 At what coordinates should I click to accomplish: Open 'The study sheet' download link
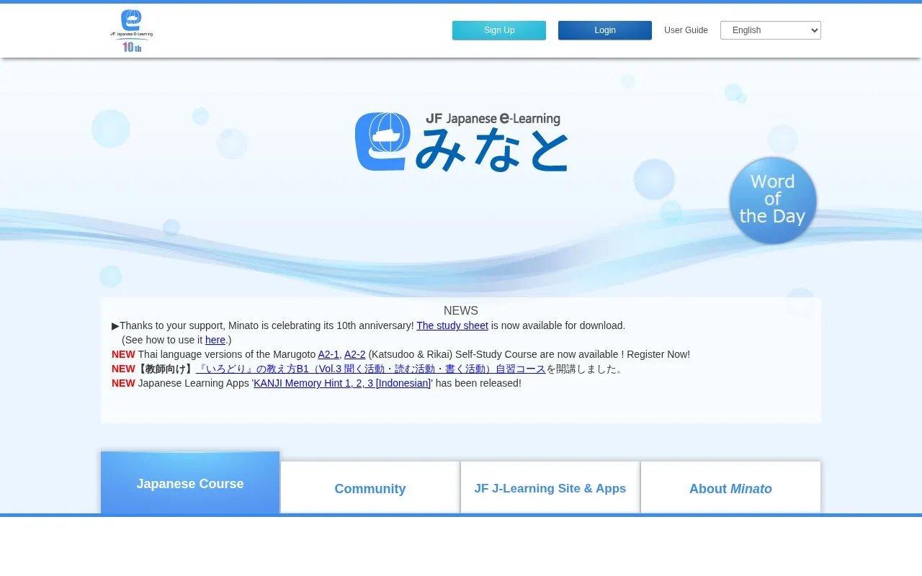452,325
